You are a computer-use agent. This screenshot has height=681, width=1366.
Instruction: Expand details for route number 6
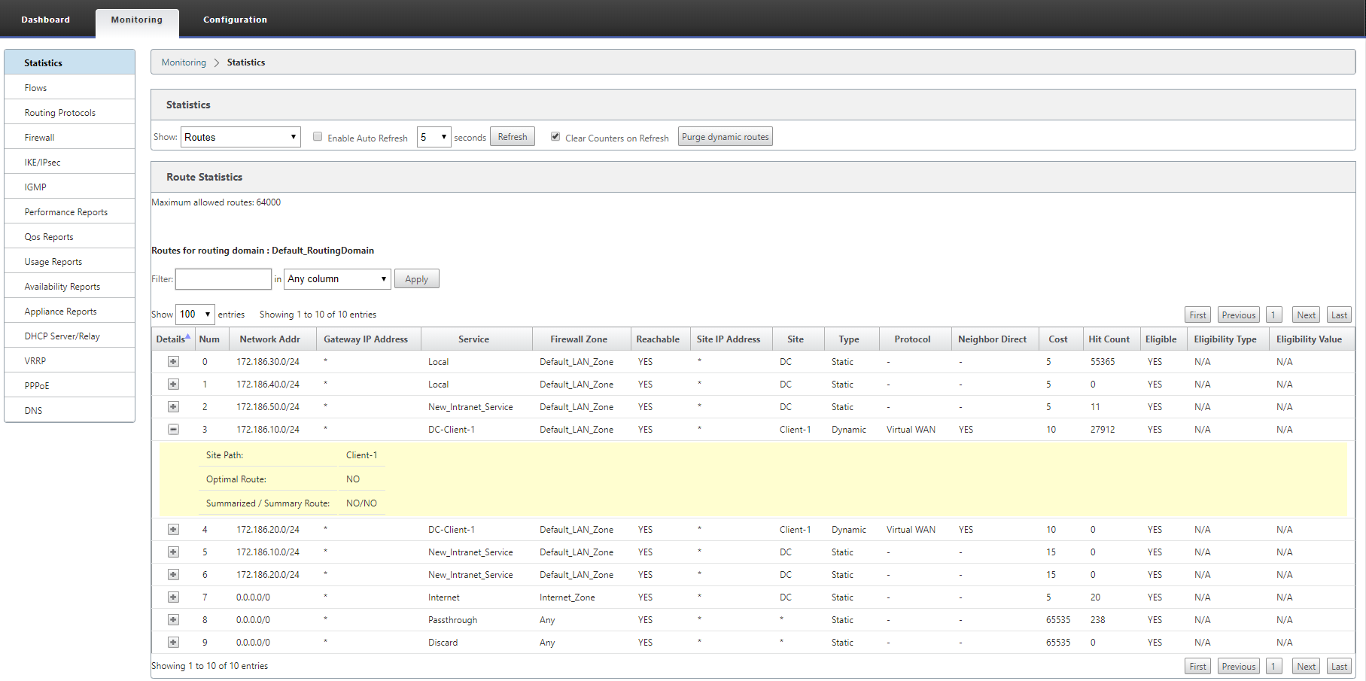[x=173, y=575]
